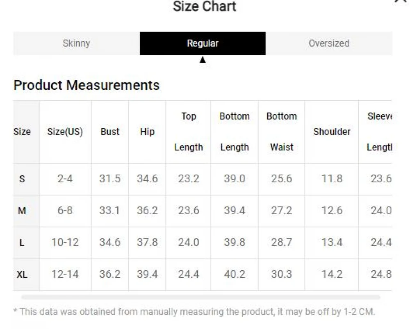Click the Shoulder column header
The height and width of the screenshot is (329, 410).
pos(332,132)
